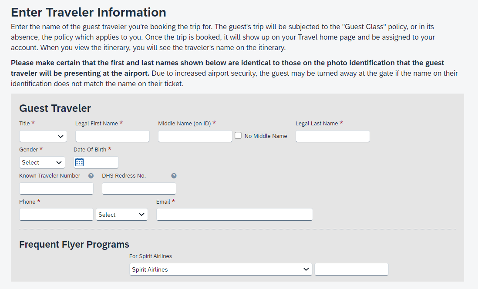Click the DHS Redress No. input box
Viewport: 478px width, 289px height.
139,188
